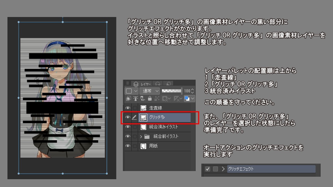Open the third palette tab icon

(x=168, y=84)
